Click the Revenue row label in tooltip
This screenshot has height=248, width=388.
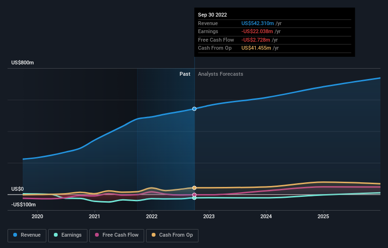[208, 23]
